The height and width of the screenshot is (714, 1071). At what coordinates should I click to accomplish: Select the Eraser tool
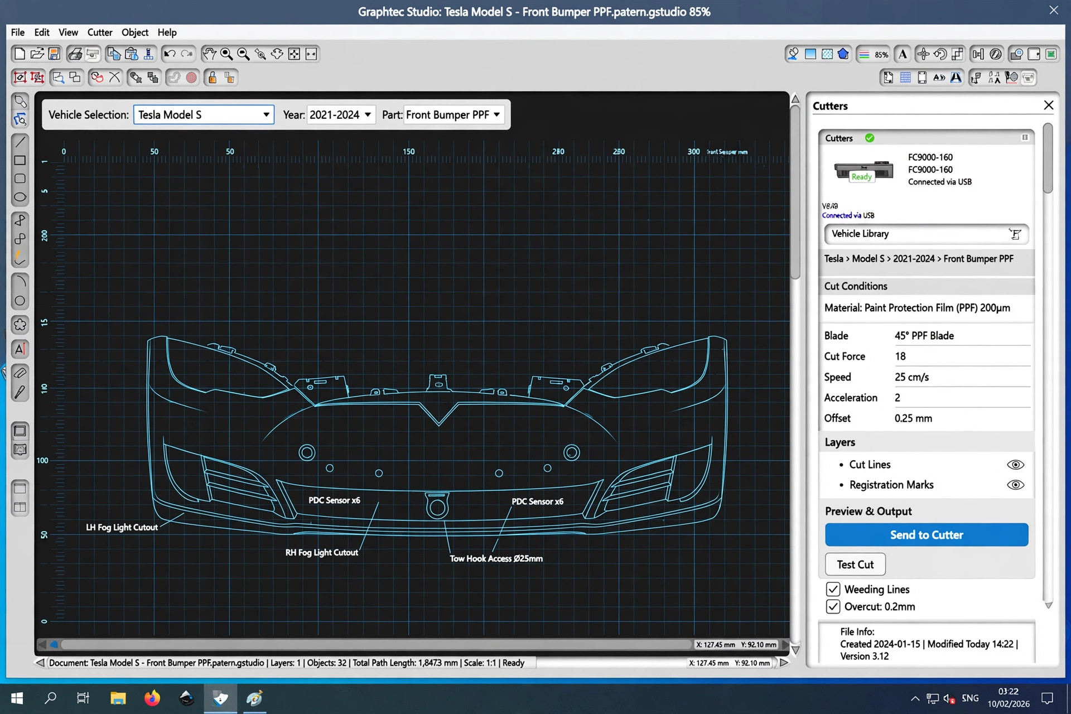20,373
